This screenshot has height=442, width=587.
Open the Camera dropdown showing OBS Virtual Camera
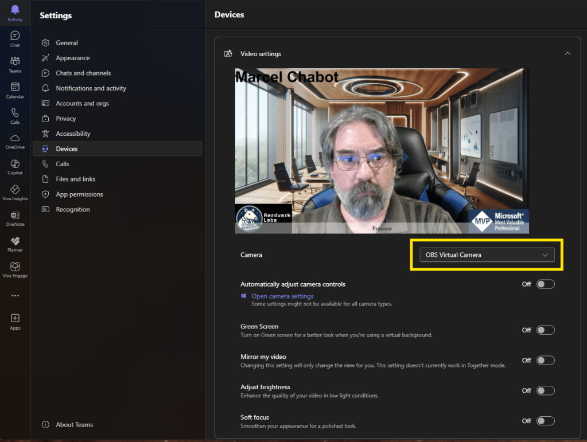pyautogui.click(x=487, y=255)
